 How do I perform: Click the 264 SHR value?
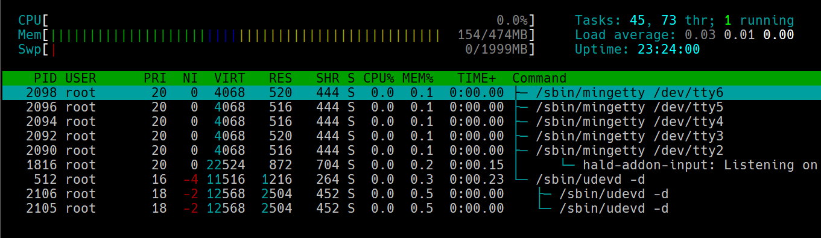[328, 180]
